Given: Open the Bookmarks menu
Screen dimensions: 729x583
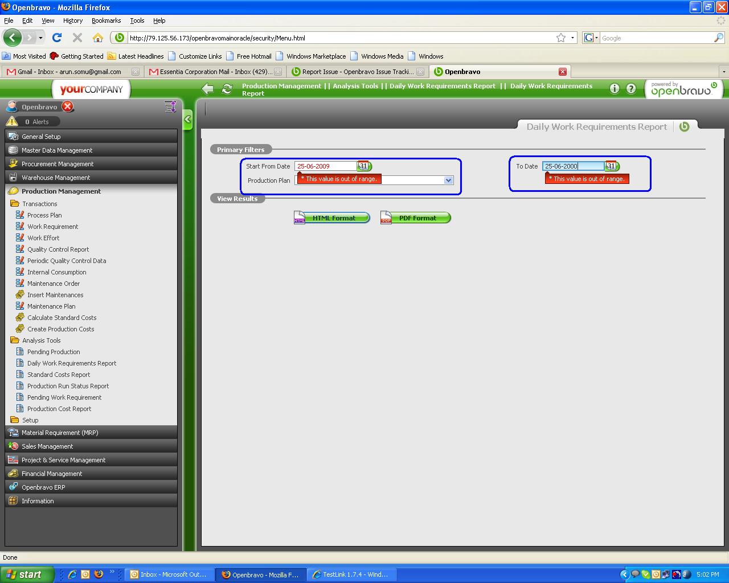Looking at the screenshot, I should point(106,20).
